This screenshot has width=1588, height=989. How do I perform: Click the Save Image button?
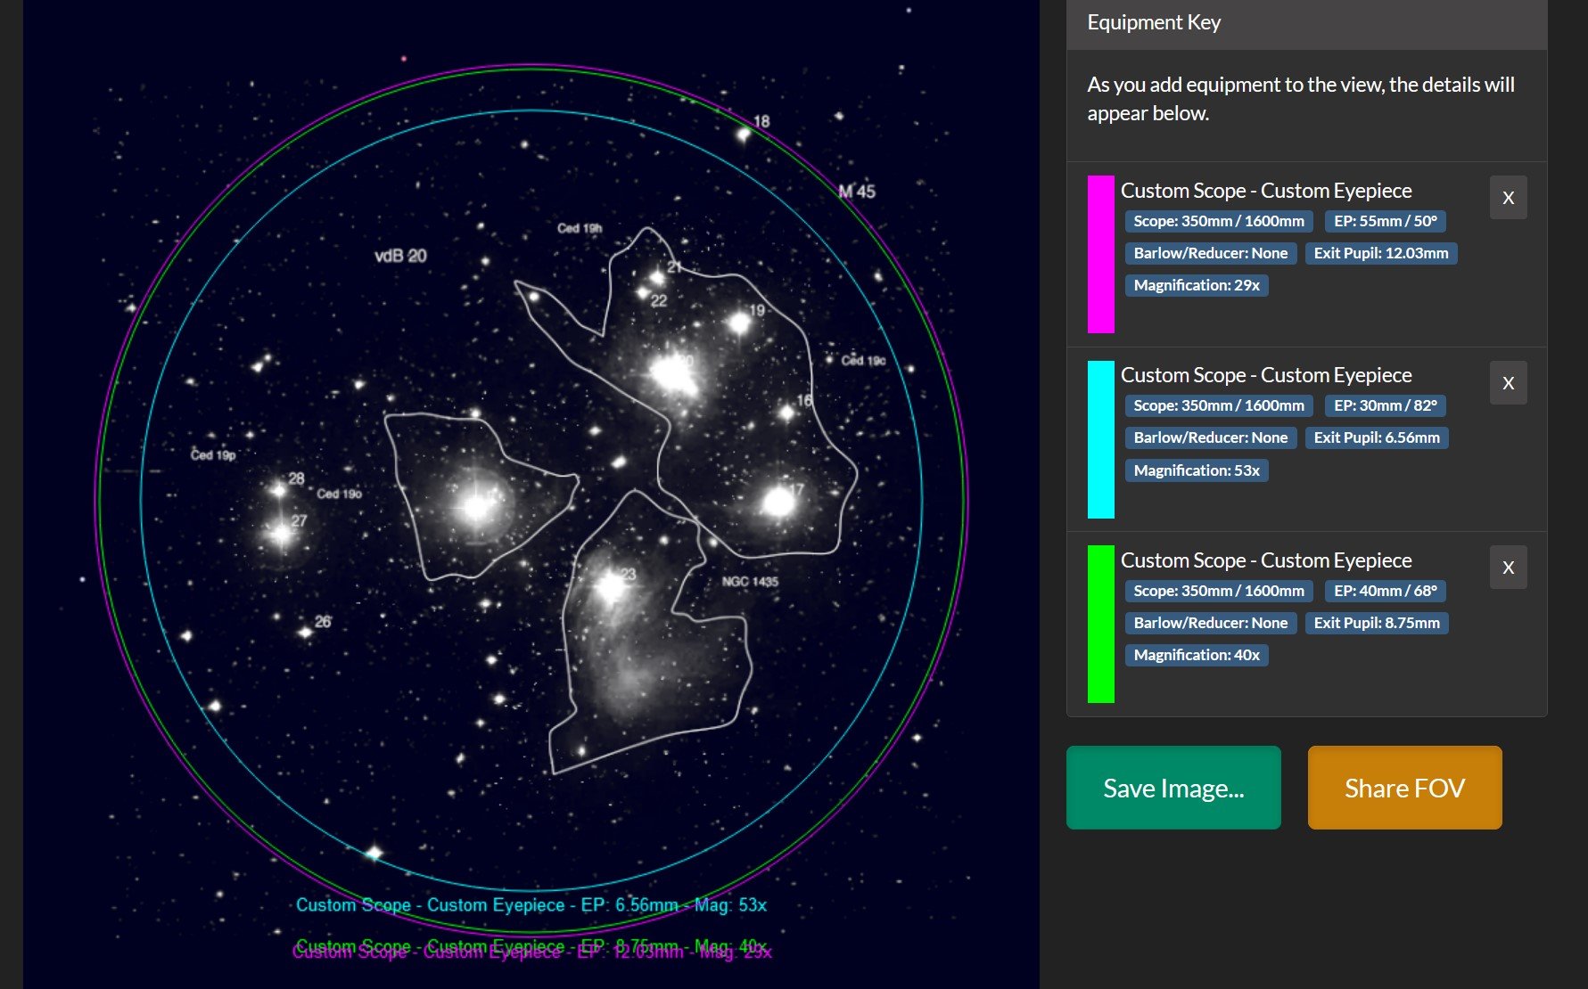click(x=1173, y=788)
